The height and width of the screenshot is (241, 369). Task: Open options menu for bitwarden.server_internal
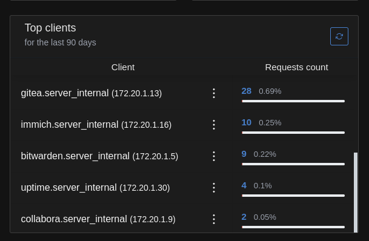coord(214,156)
